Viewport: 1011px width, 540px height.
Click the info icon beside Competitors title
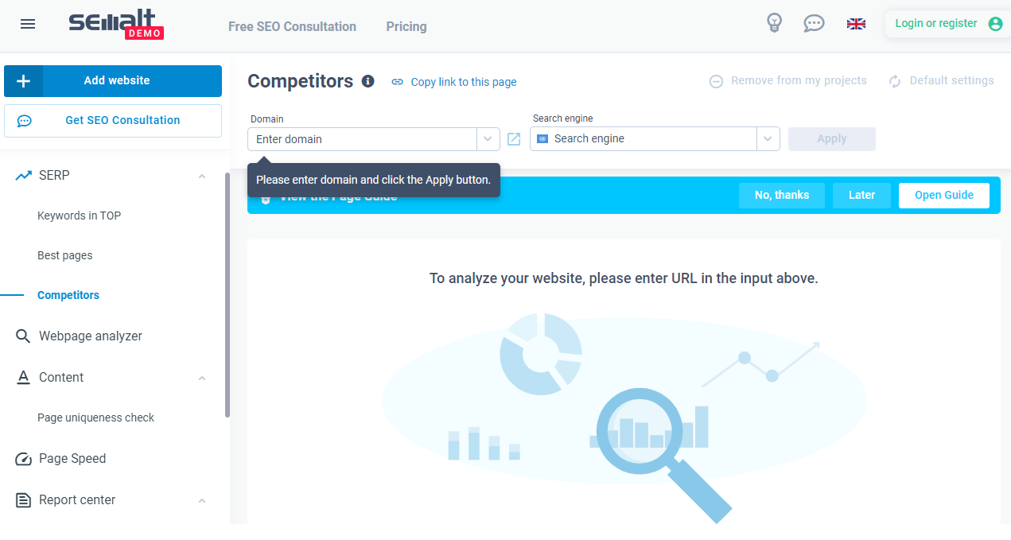(367, 81)
